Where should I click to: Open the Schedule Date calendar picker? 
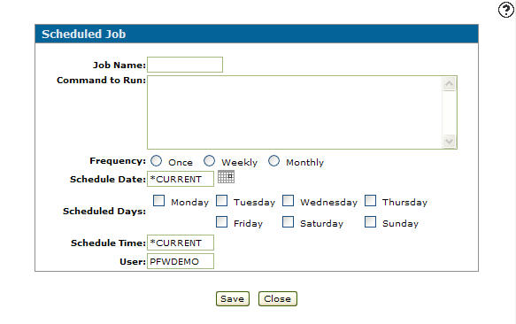click(226, 177)
